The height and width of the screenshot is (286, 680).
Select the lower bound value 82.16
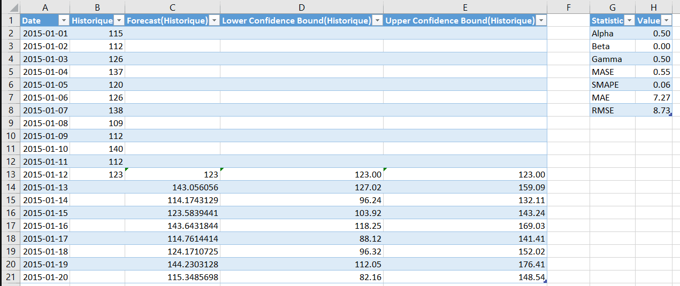click(x=302, y=277)
